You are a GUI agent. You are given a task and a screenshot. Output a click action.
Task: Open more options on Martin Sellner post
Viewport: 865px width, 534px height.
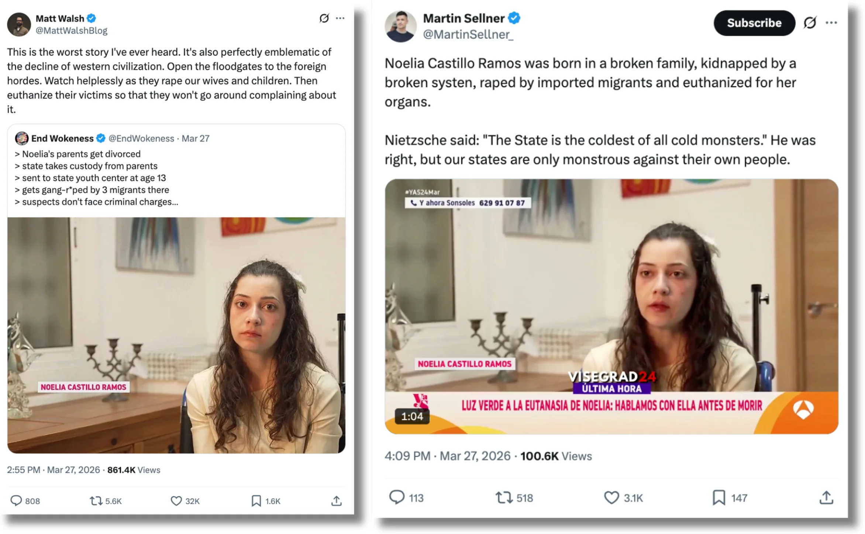click(x=831, y=23)
